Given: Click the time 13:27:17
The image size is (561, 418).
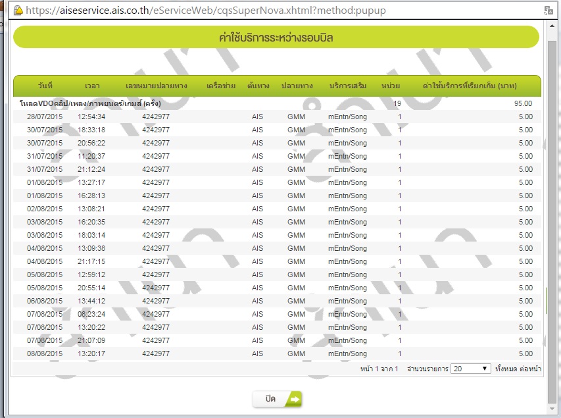Looking at the screenshot, I should [x=91, y=182].
